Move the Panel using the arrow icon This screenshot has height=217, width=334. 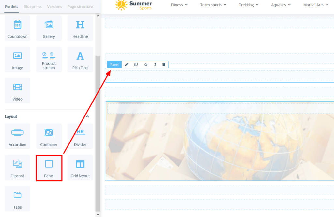point(155,64)
